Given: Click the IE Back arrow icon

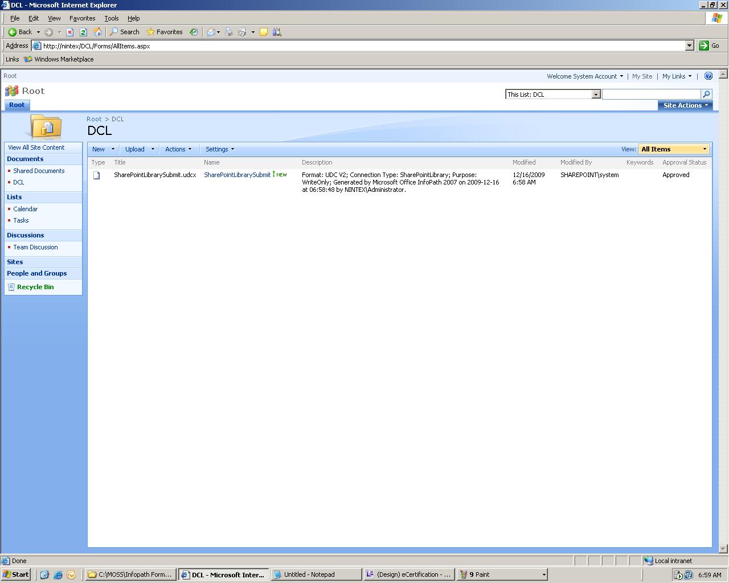Looking at the screenshot, I should click(x=12, y=32).
